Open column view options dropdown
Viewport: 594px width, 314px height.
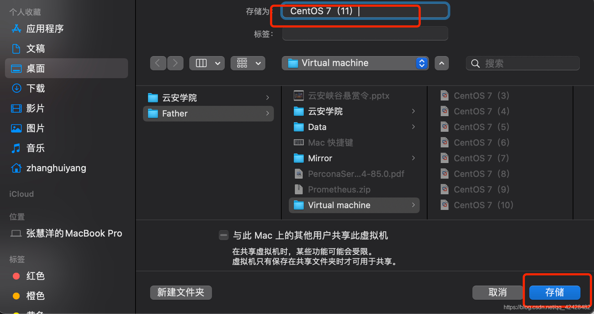tap(207, 63)
